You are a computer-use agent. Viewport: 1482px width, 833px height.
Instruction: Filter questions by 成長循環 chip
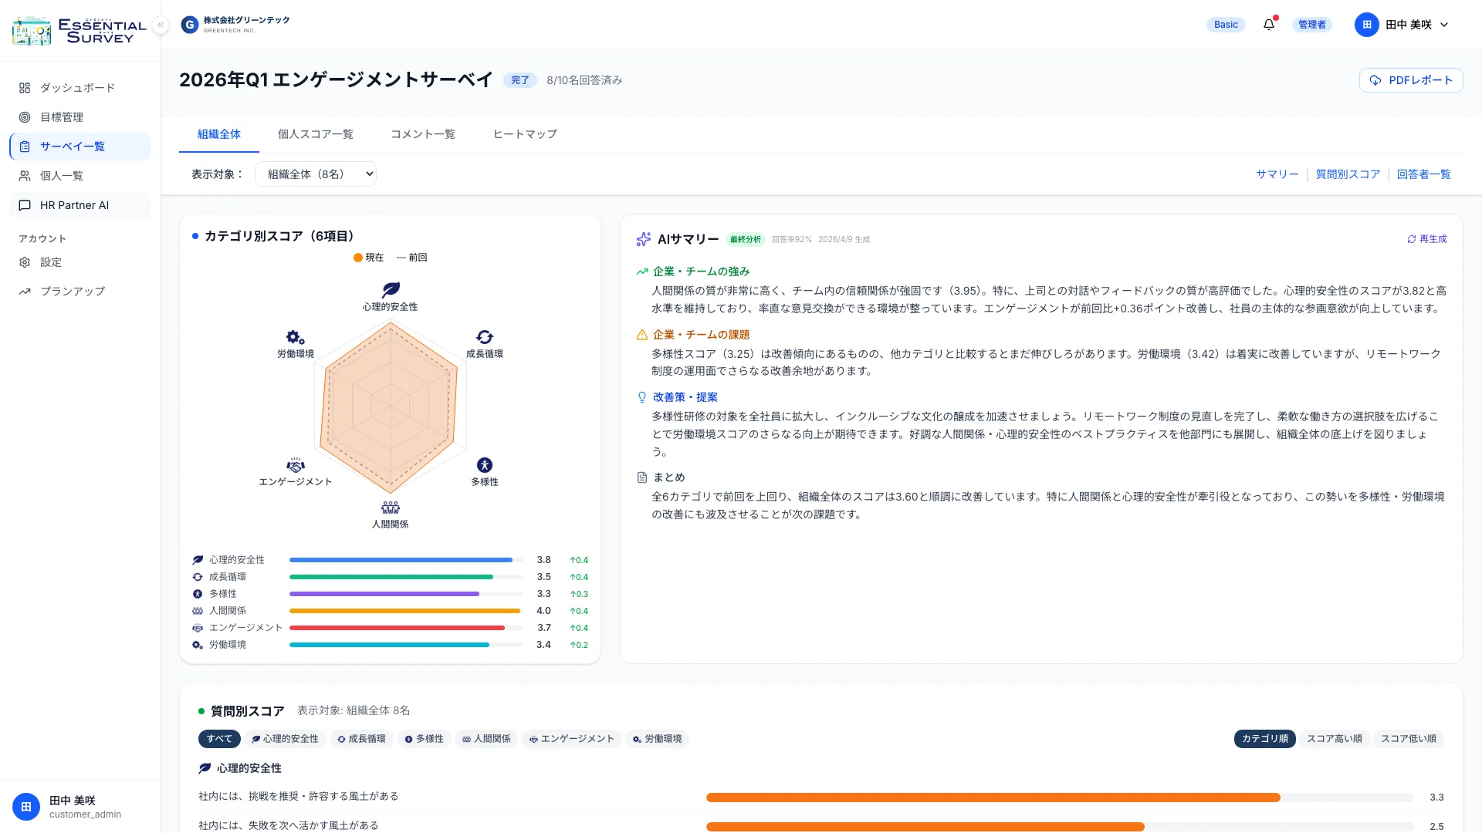pos(361,739)
